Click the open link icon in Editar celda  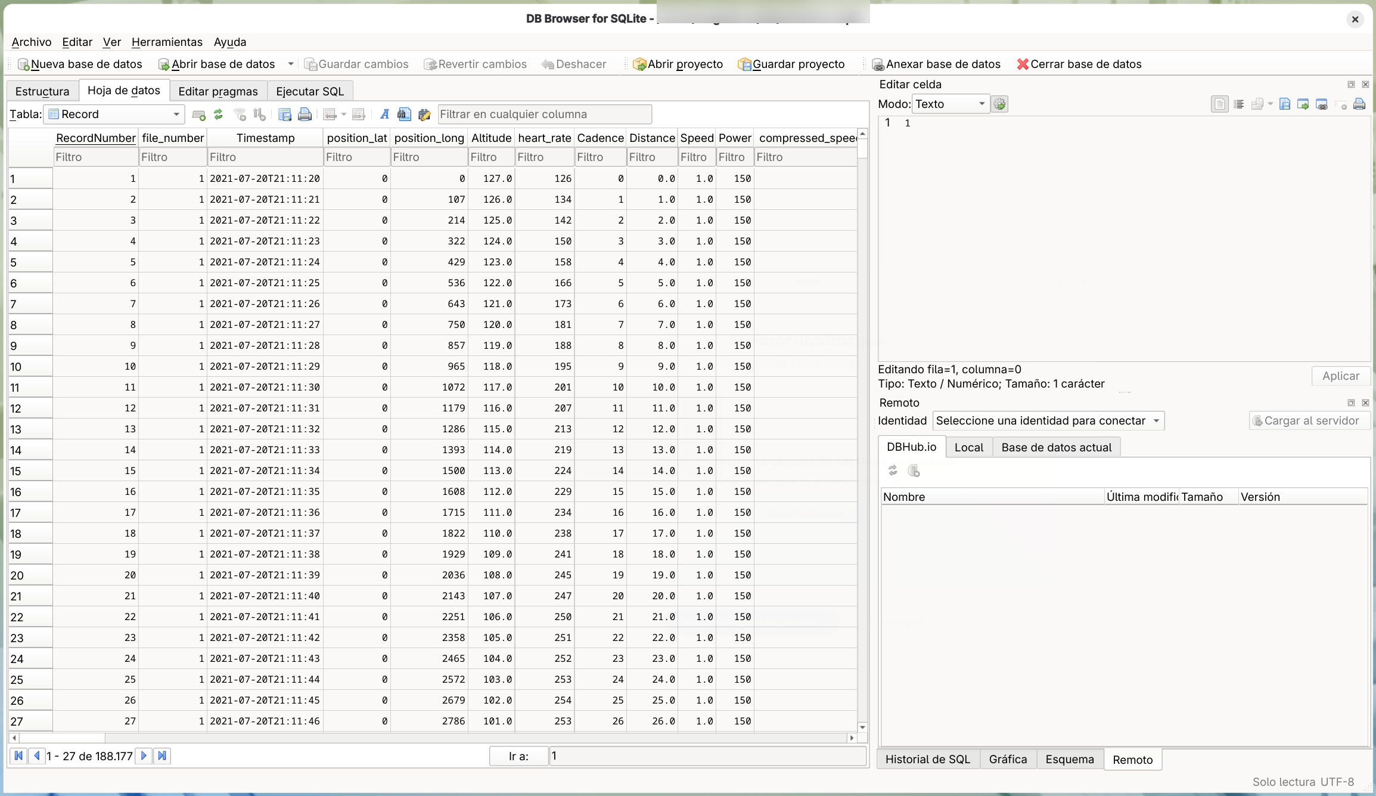1322,104
